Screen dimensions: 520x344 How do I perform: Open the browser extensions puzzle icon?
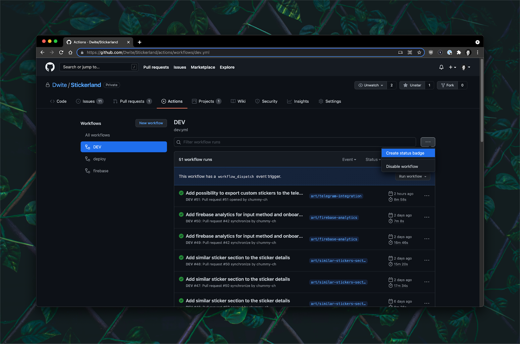pos(459,52)
